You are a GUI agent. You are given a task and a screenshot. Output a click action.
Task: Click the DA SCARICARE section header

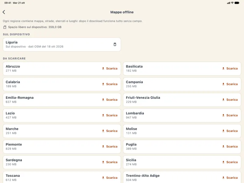click(x=14, y=59)
